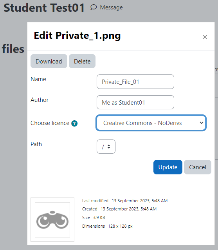Click the speech bubble Message icon
The image size is (218, 250).
point(94,7)
